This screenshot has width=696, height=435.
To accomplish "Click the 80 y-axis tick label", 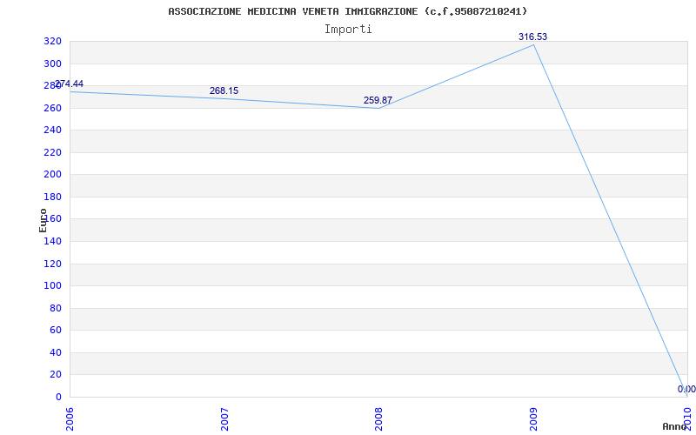I will pyautogui.click(x=55, y=309).
